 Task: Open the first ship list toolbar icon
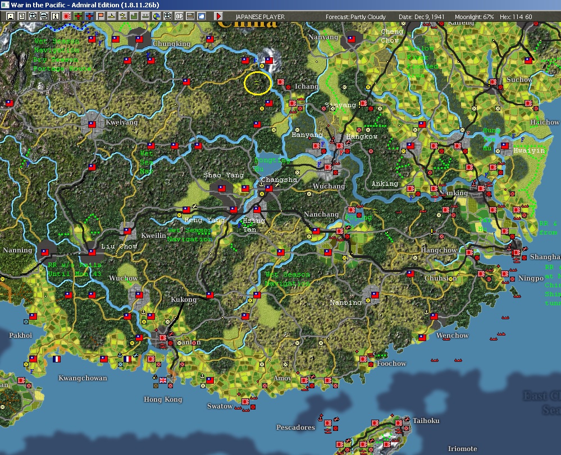click(x=33, y=16)
